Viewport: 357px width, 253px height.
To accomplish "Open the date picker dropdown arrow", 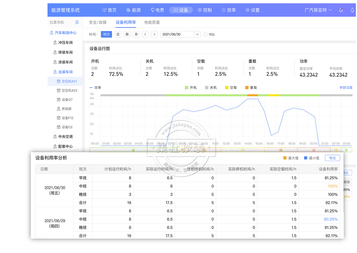I will pos(197,34).
